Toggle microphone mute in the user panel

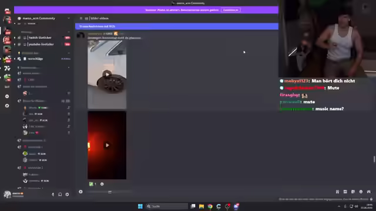coord(53,195)
